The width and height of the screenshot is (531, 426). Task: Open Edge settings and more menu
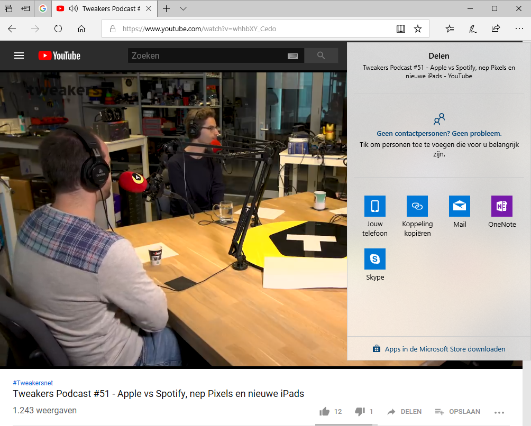pos(519,29)
